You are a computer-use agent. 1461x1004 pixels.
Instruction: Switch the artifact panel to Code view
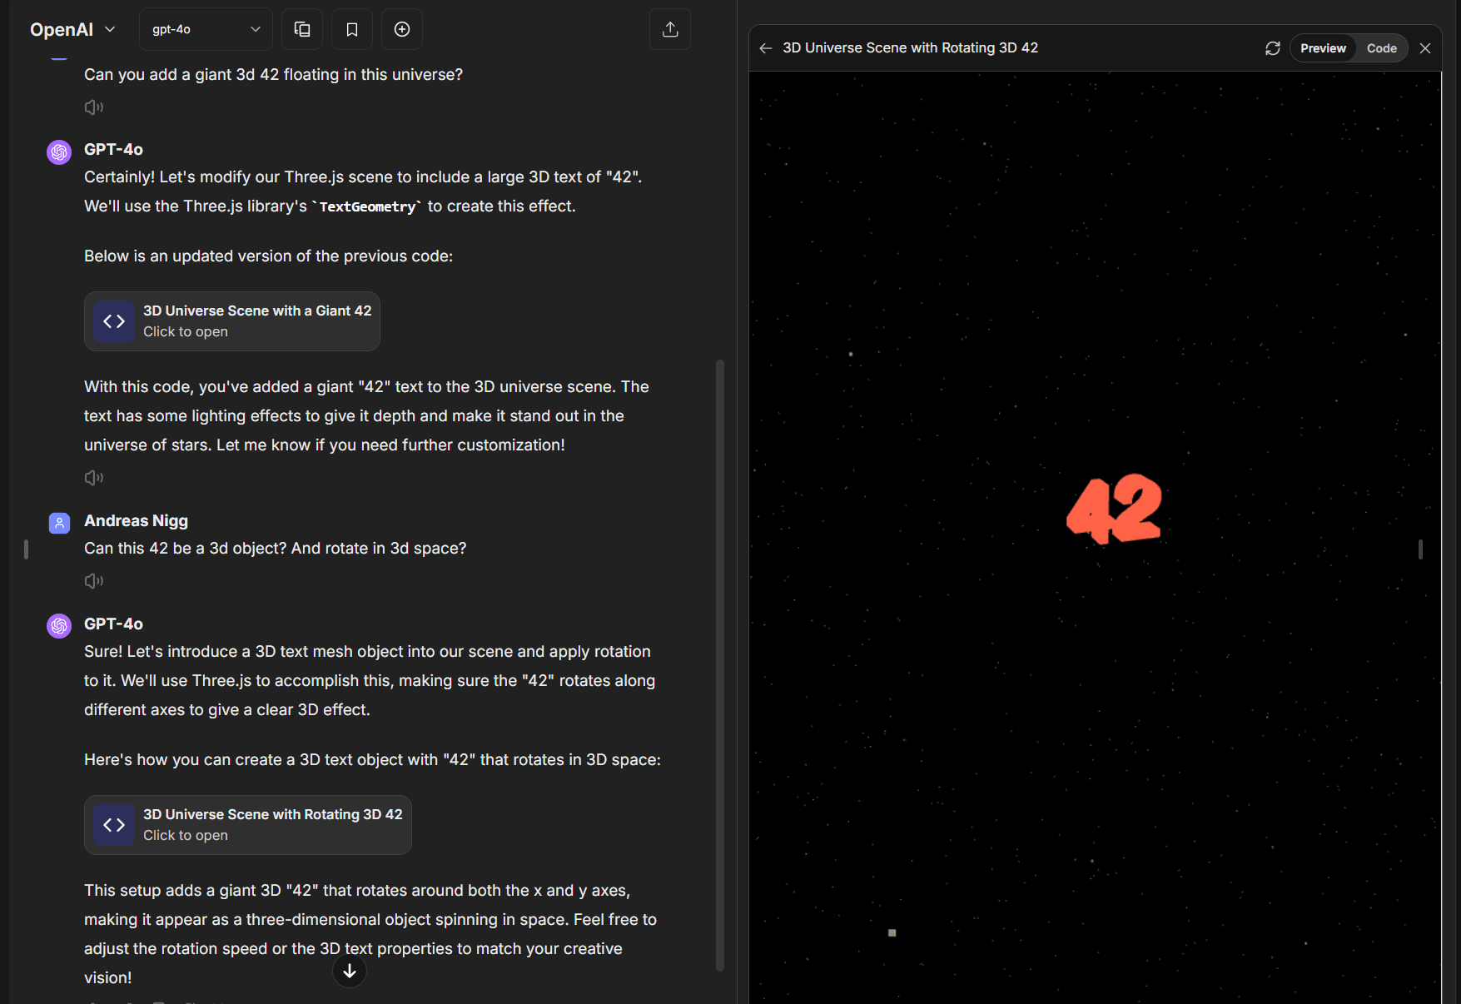pyautogui.click(x=1381, y=48)
